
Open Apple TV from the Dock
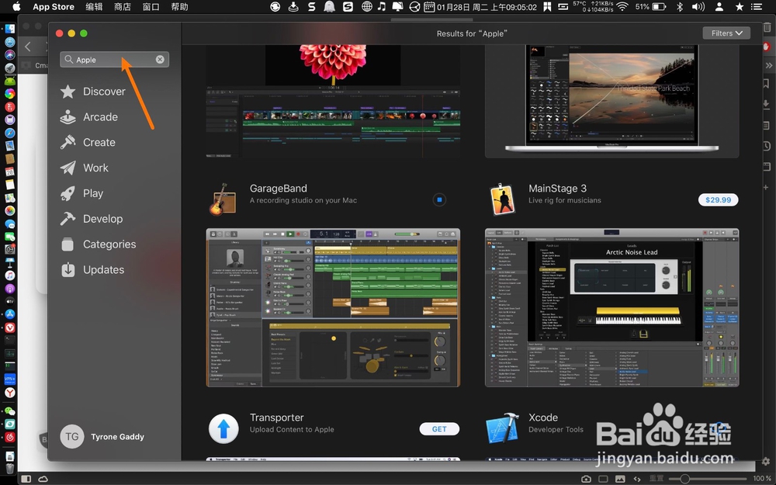9,301
